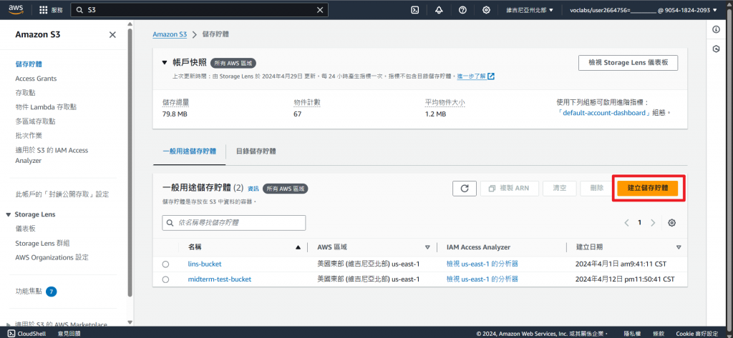Screen dimensions: 733x338
Task: Open the settings gear in top bar
Action: tap(487, 10)
